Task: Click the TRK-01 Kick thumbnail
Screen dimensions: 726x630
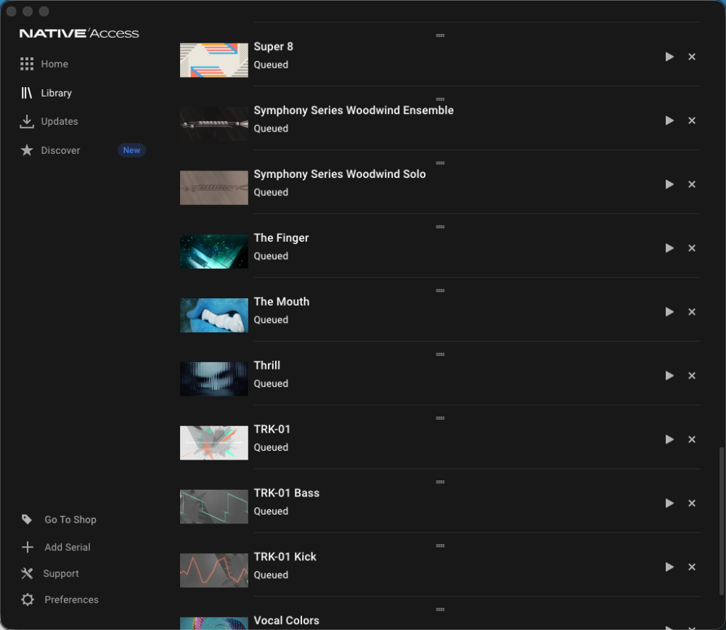Action: pyautogui.click(x=214, y=570)
